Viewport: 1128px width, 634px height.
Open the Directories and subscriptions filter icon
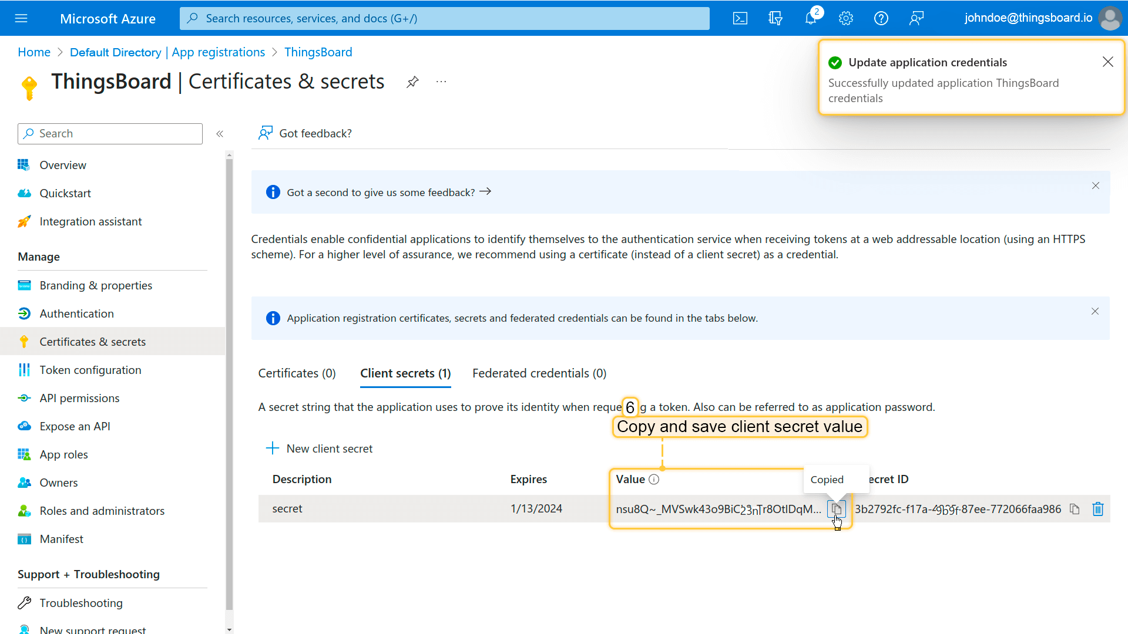(775, 18)
